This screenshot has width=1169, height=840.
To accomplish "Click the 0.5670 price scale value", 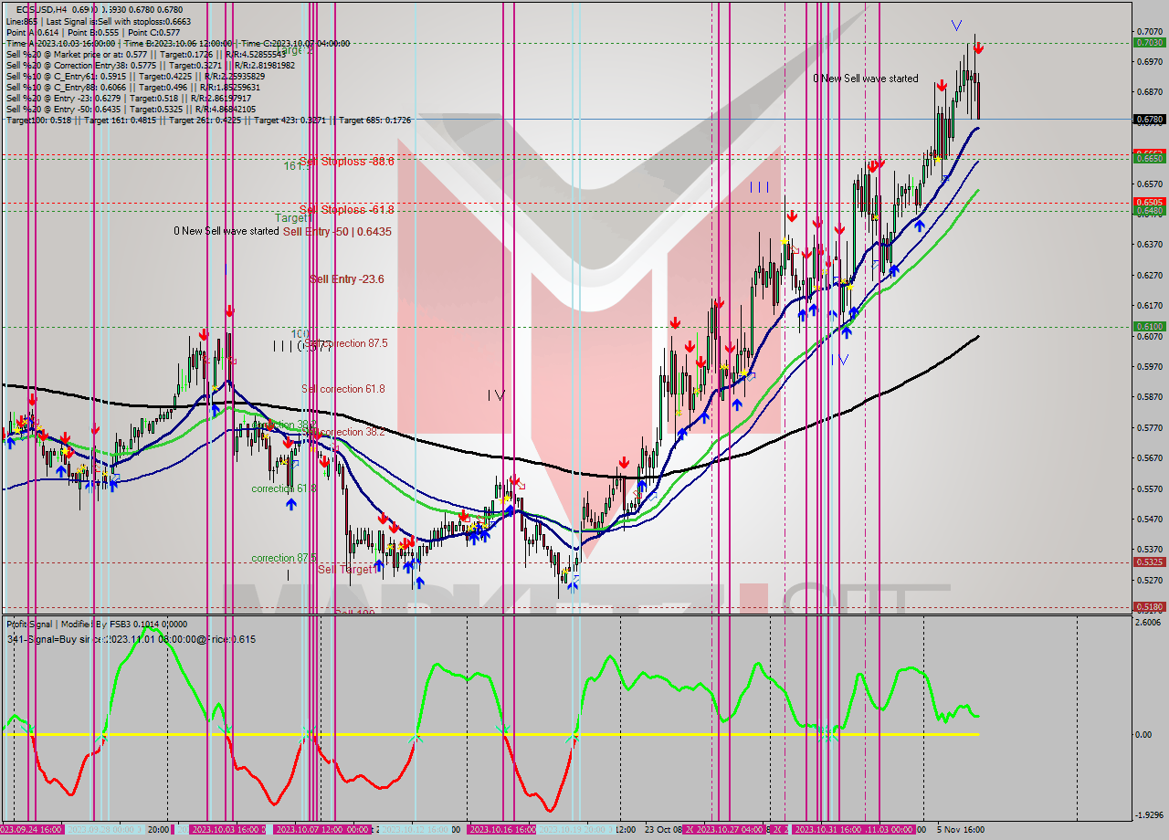I will [1149, 458].
